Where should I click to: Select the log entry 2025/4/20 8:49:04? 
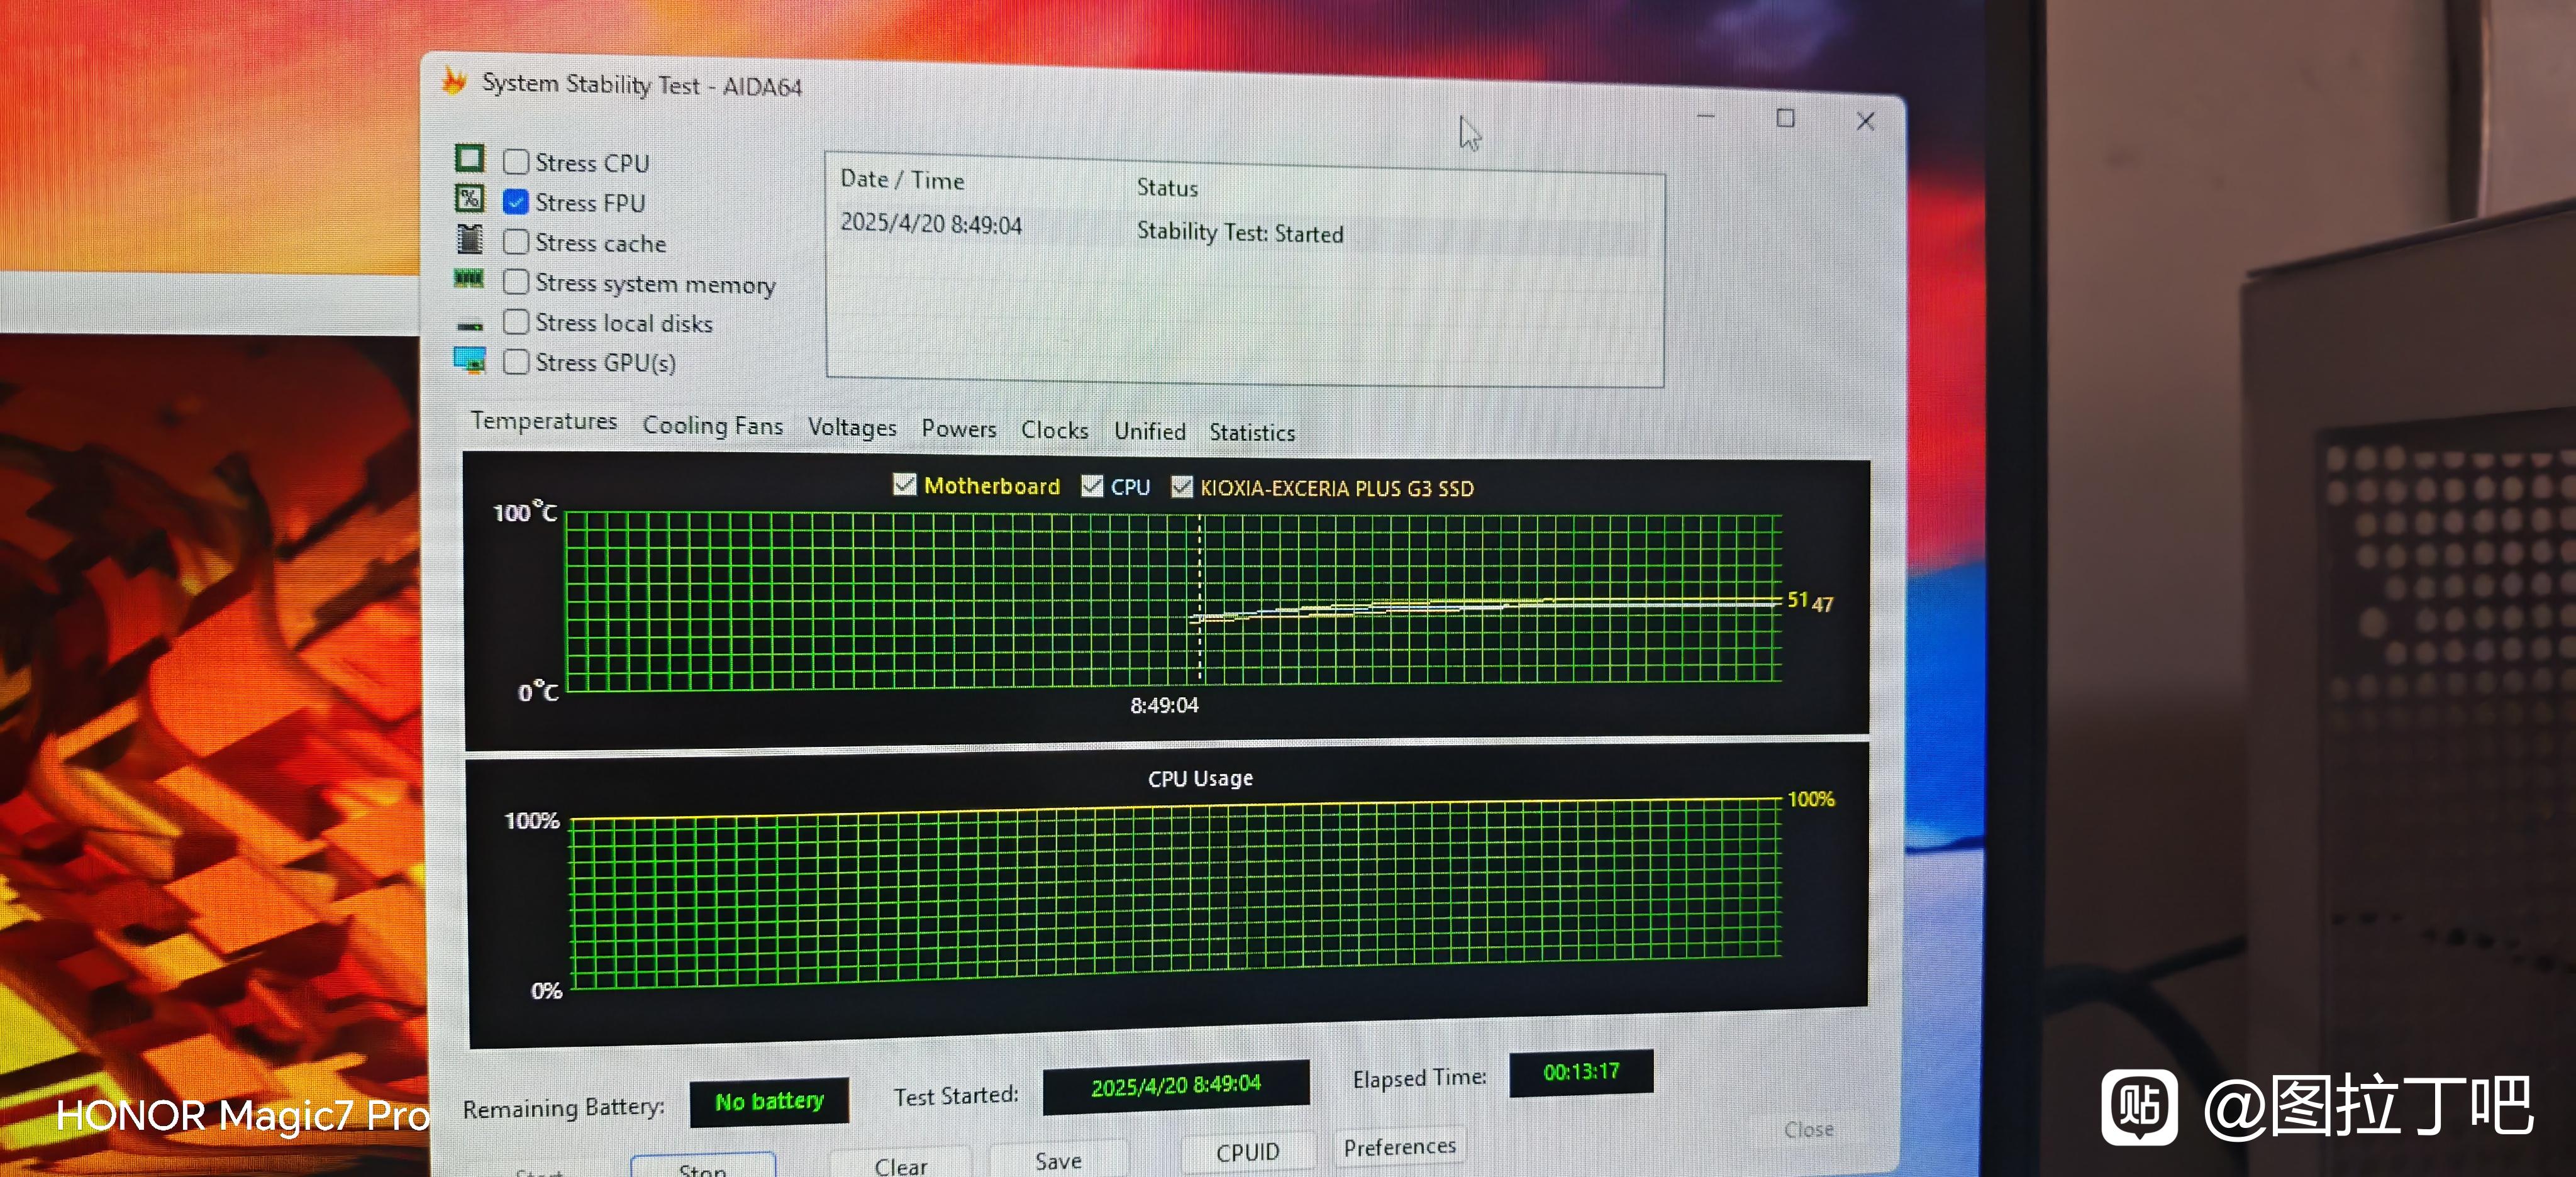[931, 224]
